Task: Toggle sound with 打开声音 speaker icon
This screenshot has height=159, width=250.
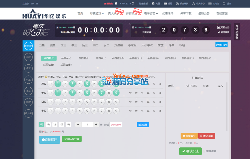Action: coord(219,32)
